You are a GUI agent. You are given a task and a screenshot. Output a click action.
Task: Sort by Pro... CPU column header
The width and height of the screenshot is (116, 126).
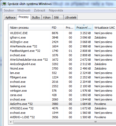click(x=69, y=28)
